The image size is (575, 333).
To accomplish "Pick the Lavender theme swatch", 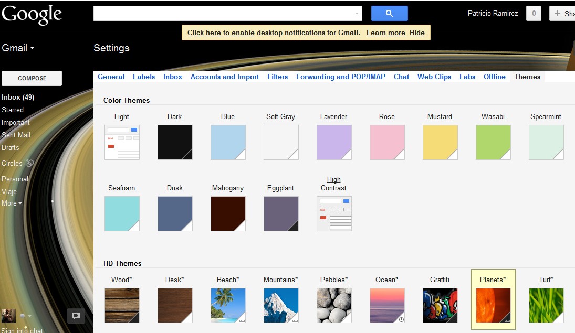I will click(x=334, y=143).
